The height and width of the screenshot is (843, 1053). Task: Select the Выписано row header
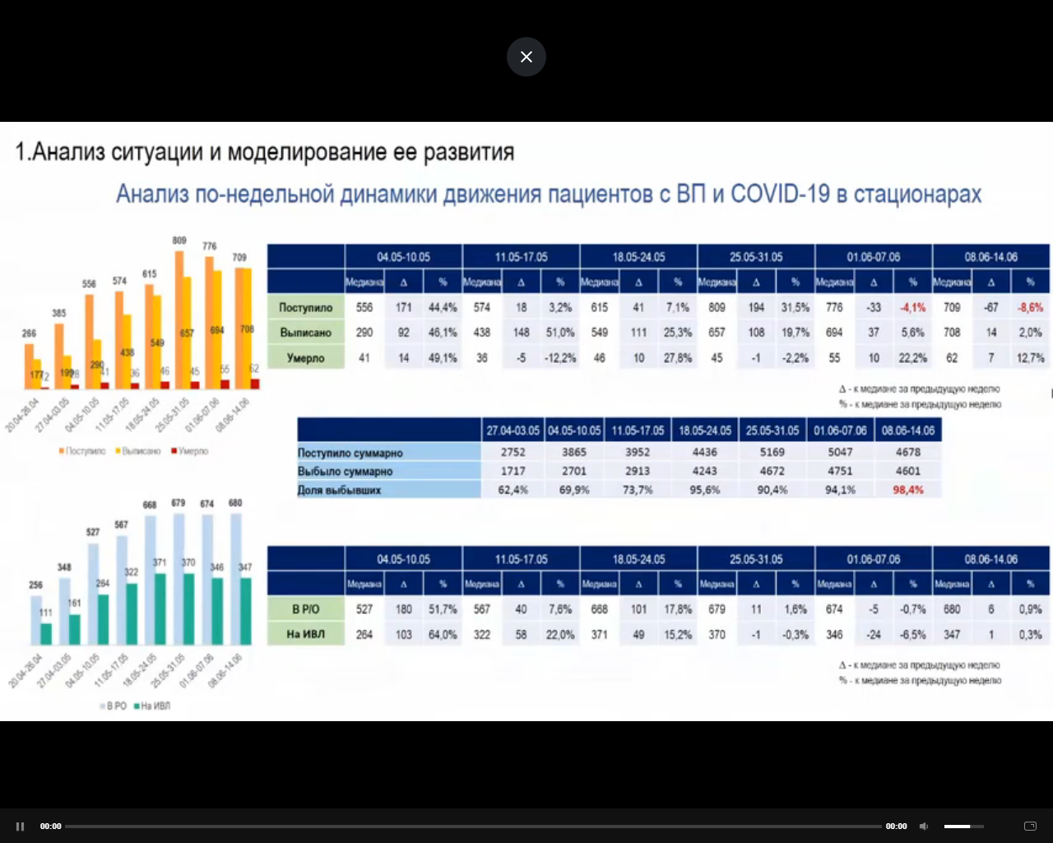[x=305, y=333]
